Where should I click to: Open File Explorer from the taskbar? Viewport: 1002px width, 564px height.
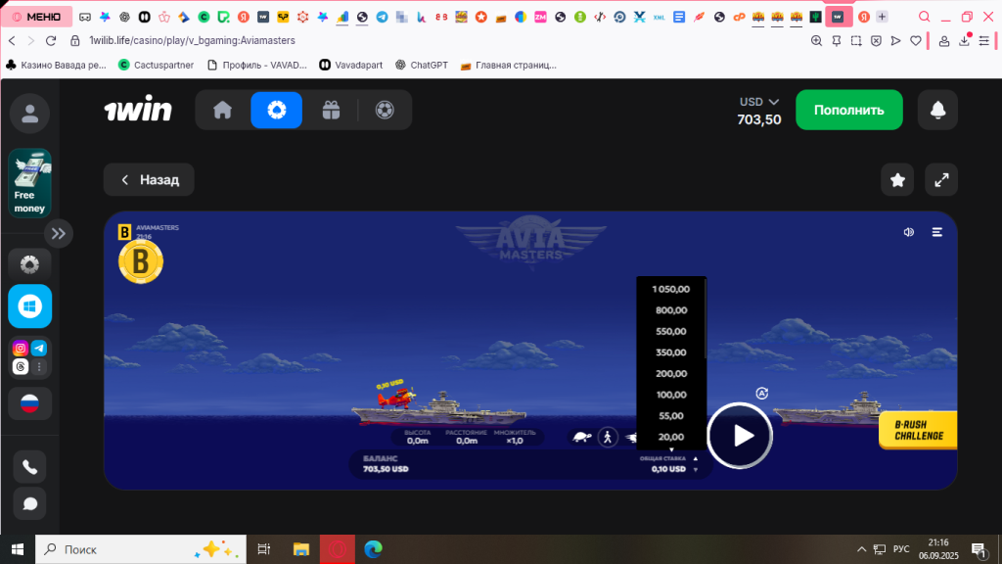301,549
